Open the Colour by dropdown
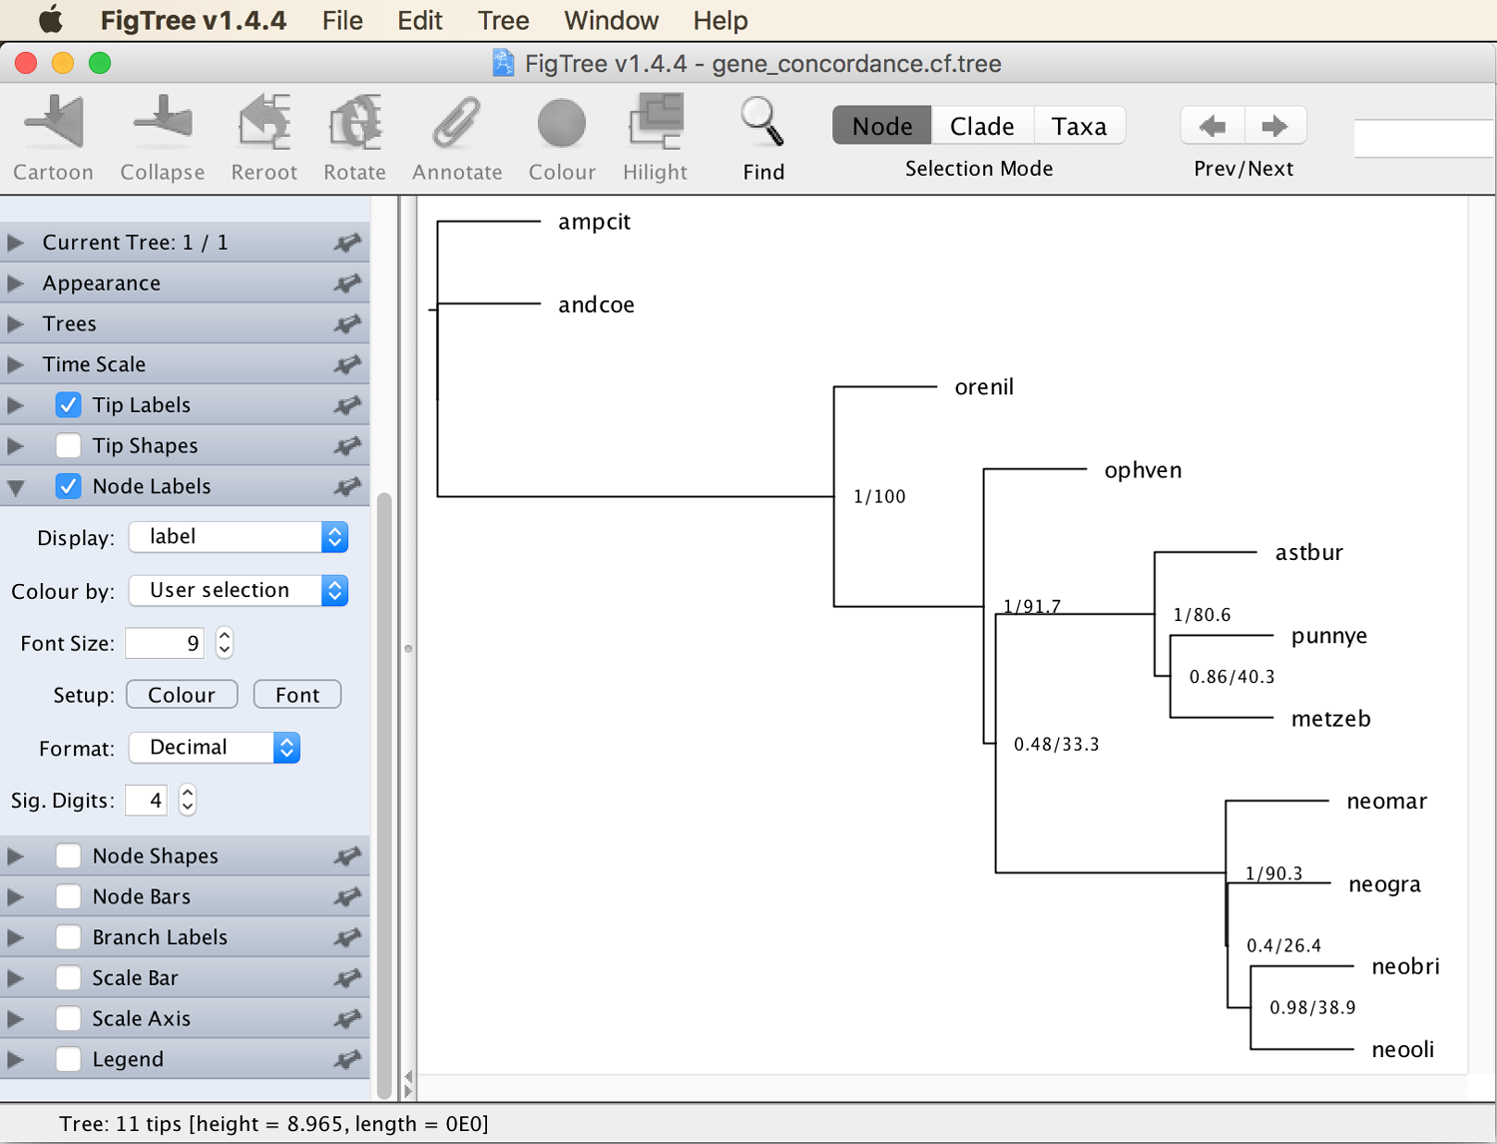This screenshot has height=1144, width=1497. 239,591
